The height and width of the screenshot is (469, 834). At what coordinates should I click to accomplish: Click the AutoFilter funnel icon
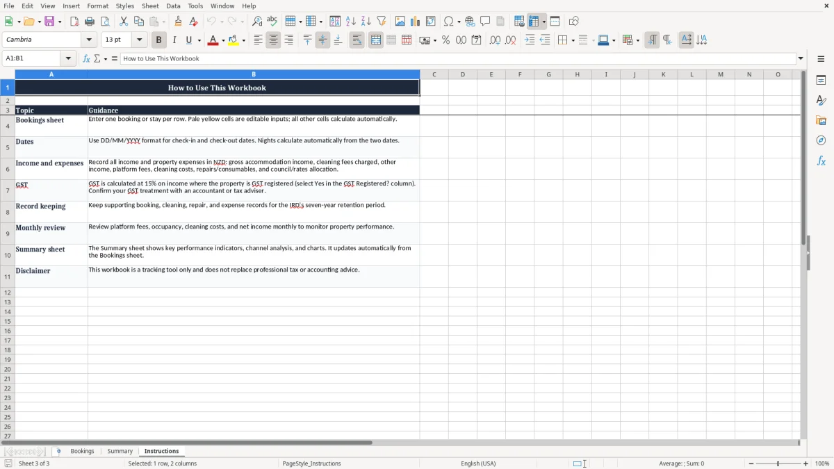382,22
